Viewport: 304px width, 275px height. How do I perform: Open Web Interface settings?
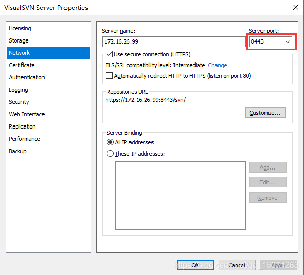point(48,114)
